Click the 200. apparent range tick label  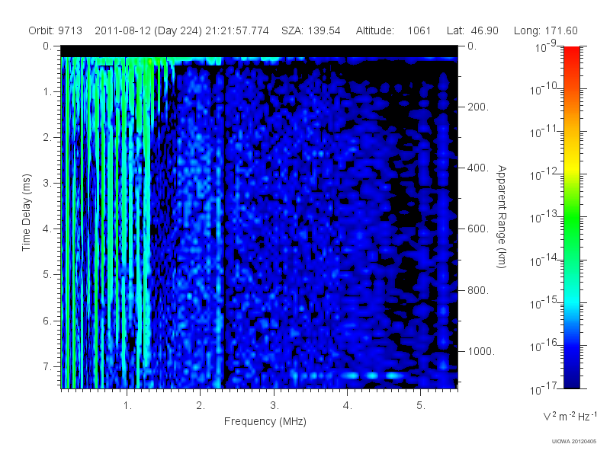click(478, 107)
